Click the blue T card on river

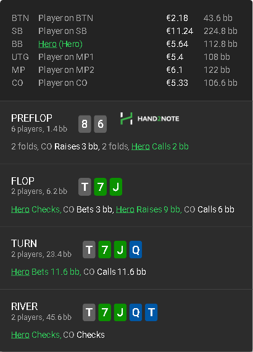(x=151, y=312)
